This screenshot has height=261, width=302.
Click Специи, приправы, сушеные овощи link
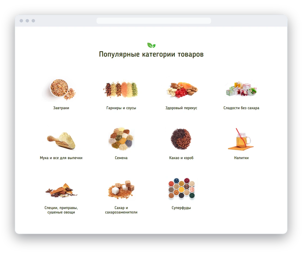click(x=61, y=210)
